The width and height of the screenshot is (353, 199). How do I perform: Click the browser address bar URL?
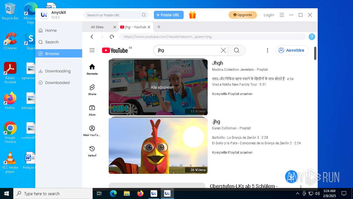coord(212,37)
